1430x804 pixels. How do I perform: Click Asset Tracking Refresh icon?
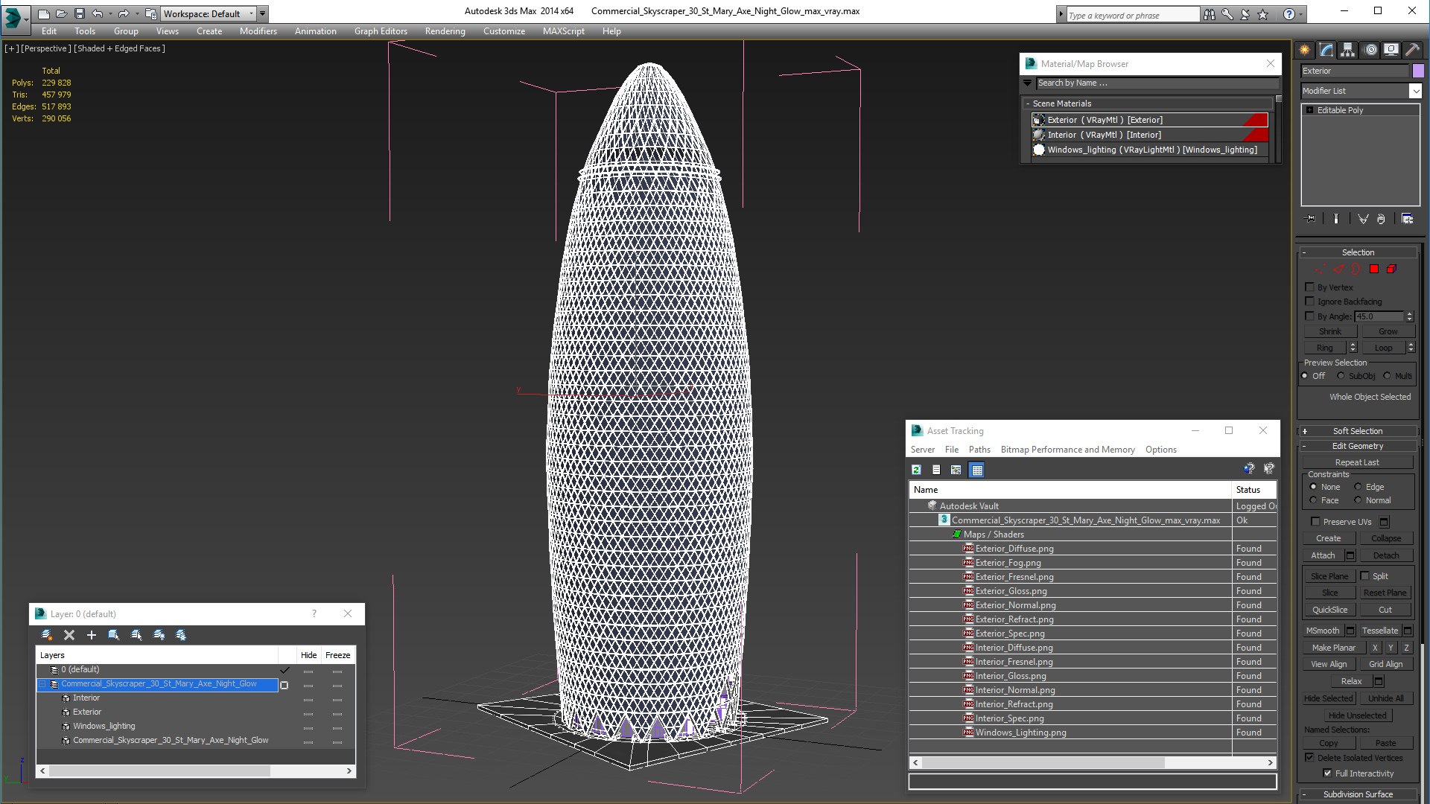click(x=917, y=470)
